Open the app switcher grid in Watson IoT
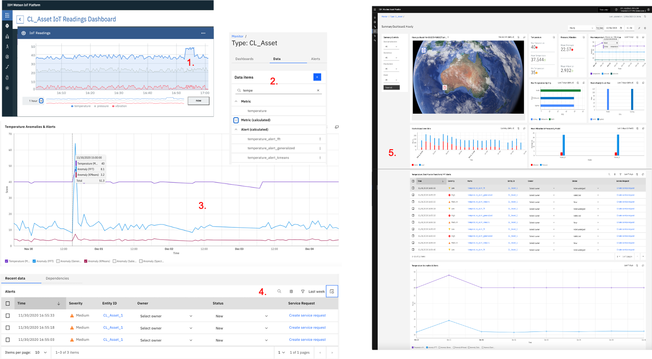 tap(7, 15)
